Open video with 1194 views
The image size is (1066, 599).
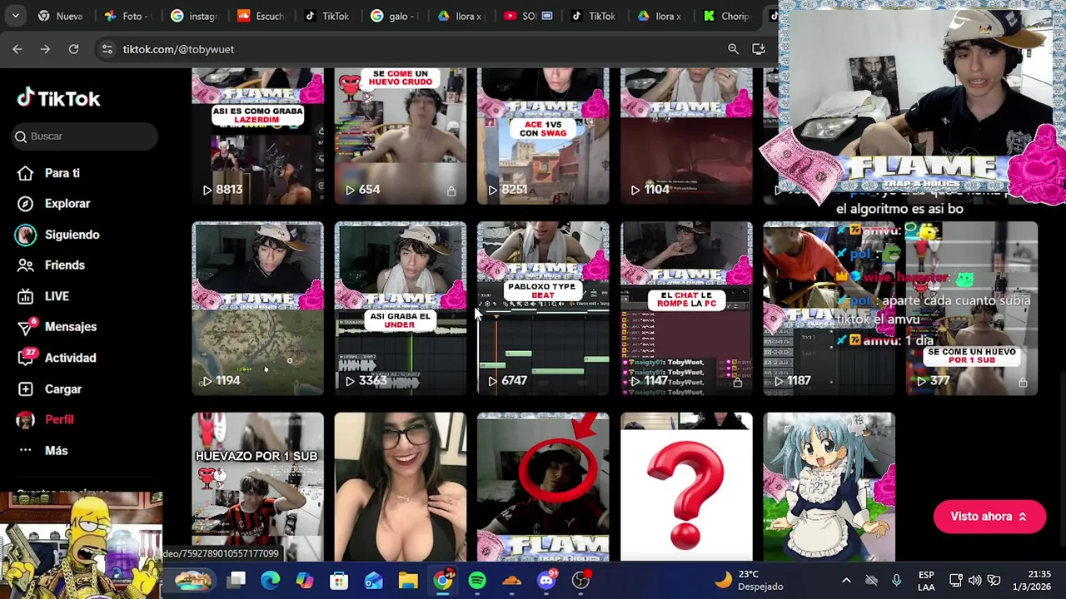[x=257, y=309]
